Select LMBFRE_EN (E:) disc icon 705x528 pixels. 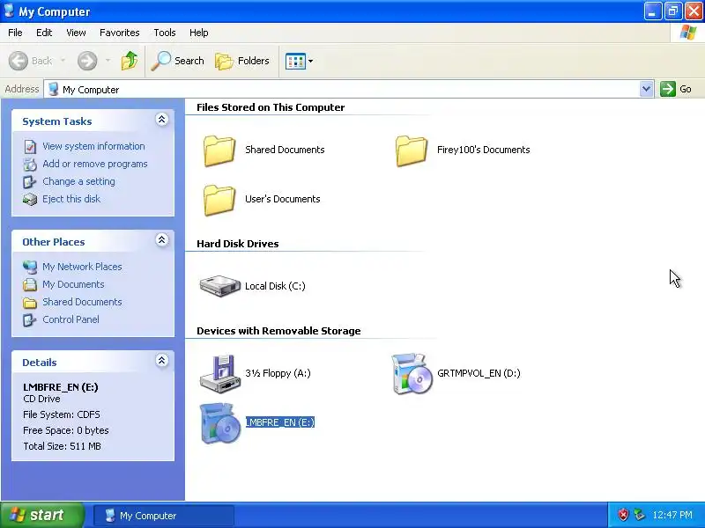(219, 423)
